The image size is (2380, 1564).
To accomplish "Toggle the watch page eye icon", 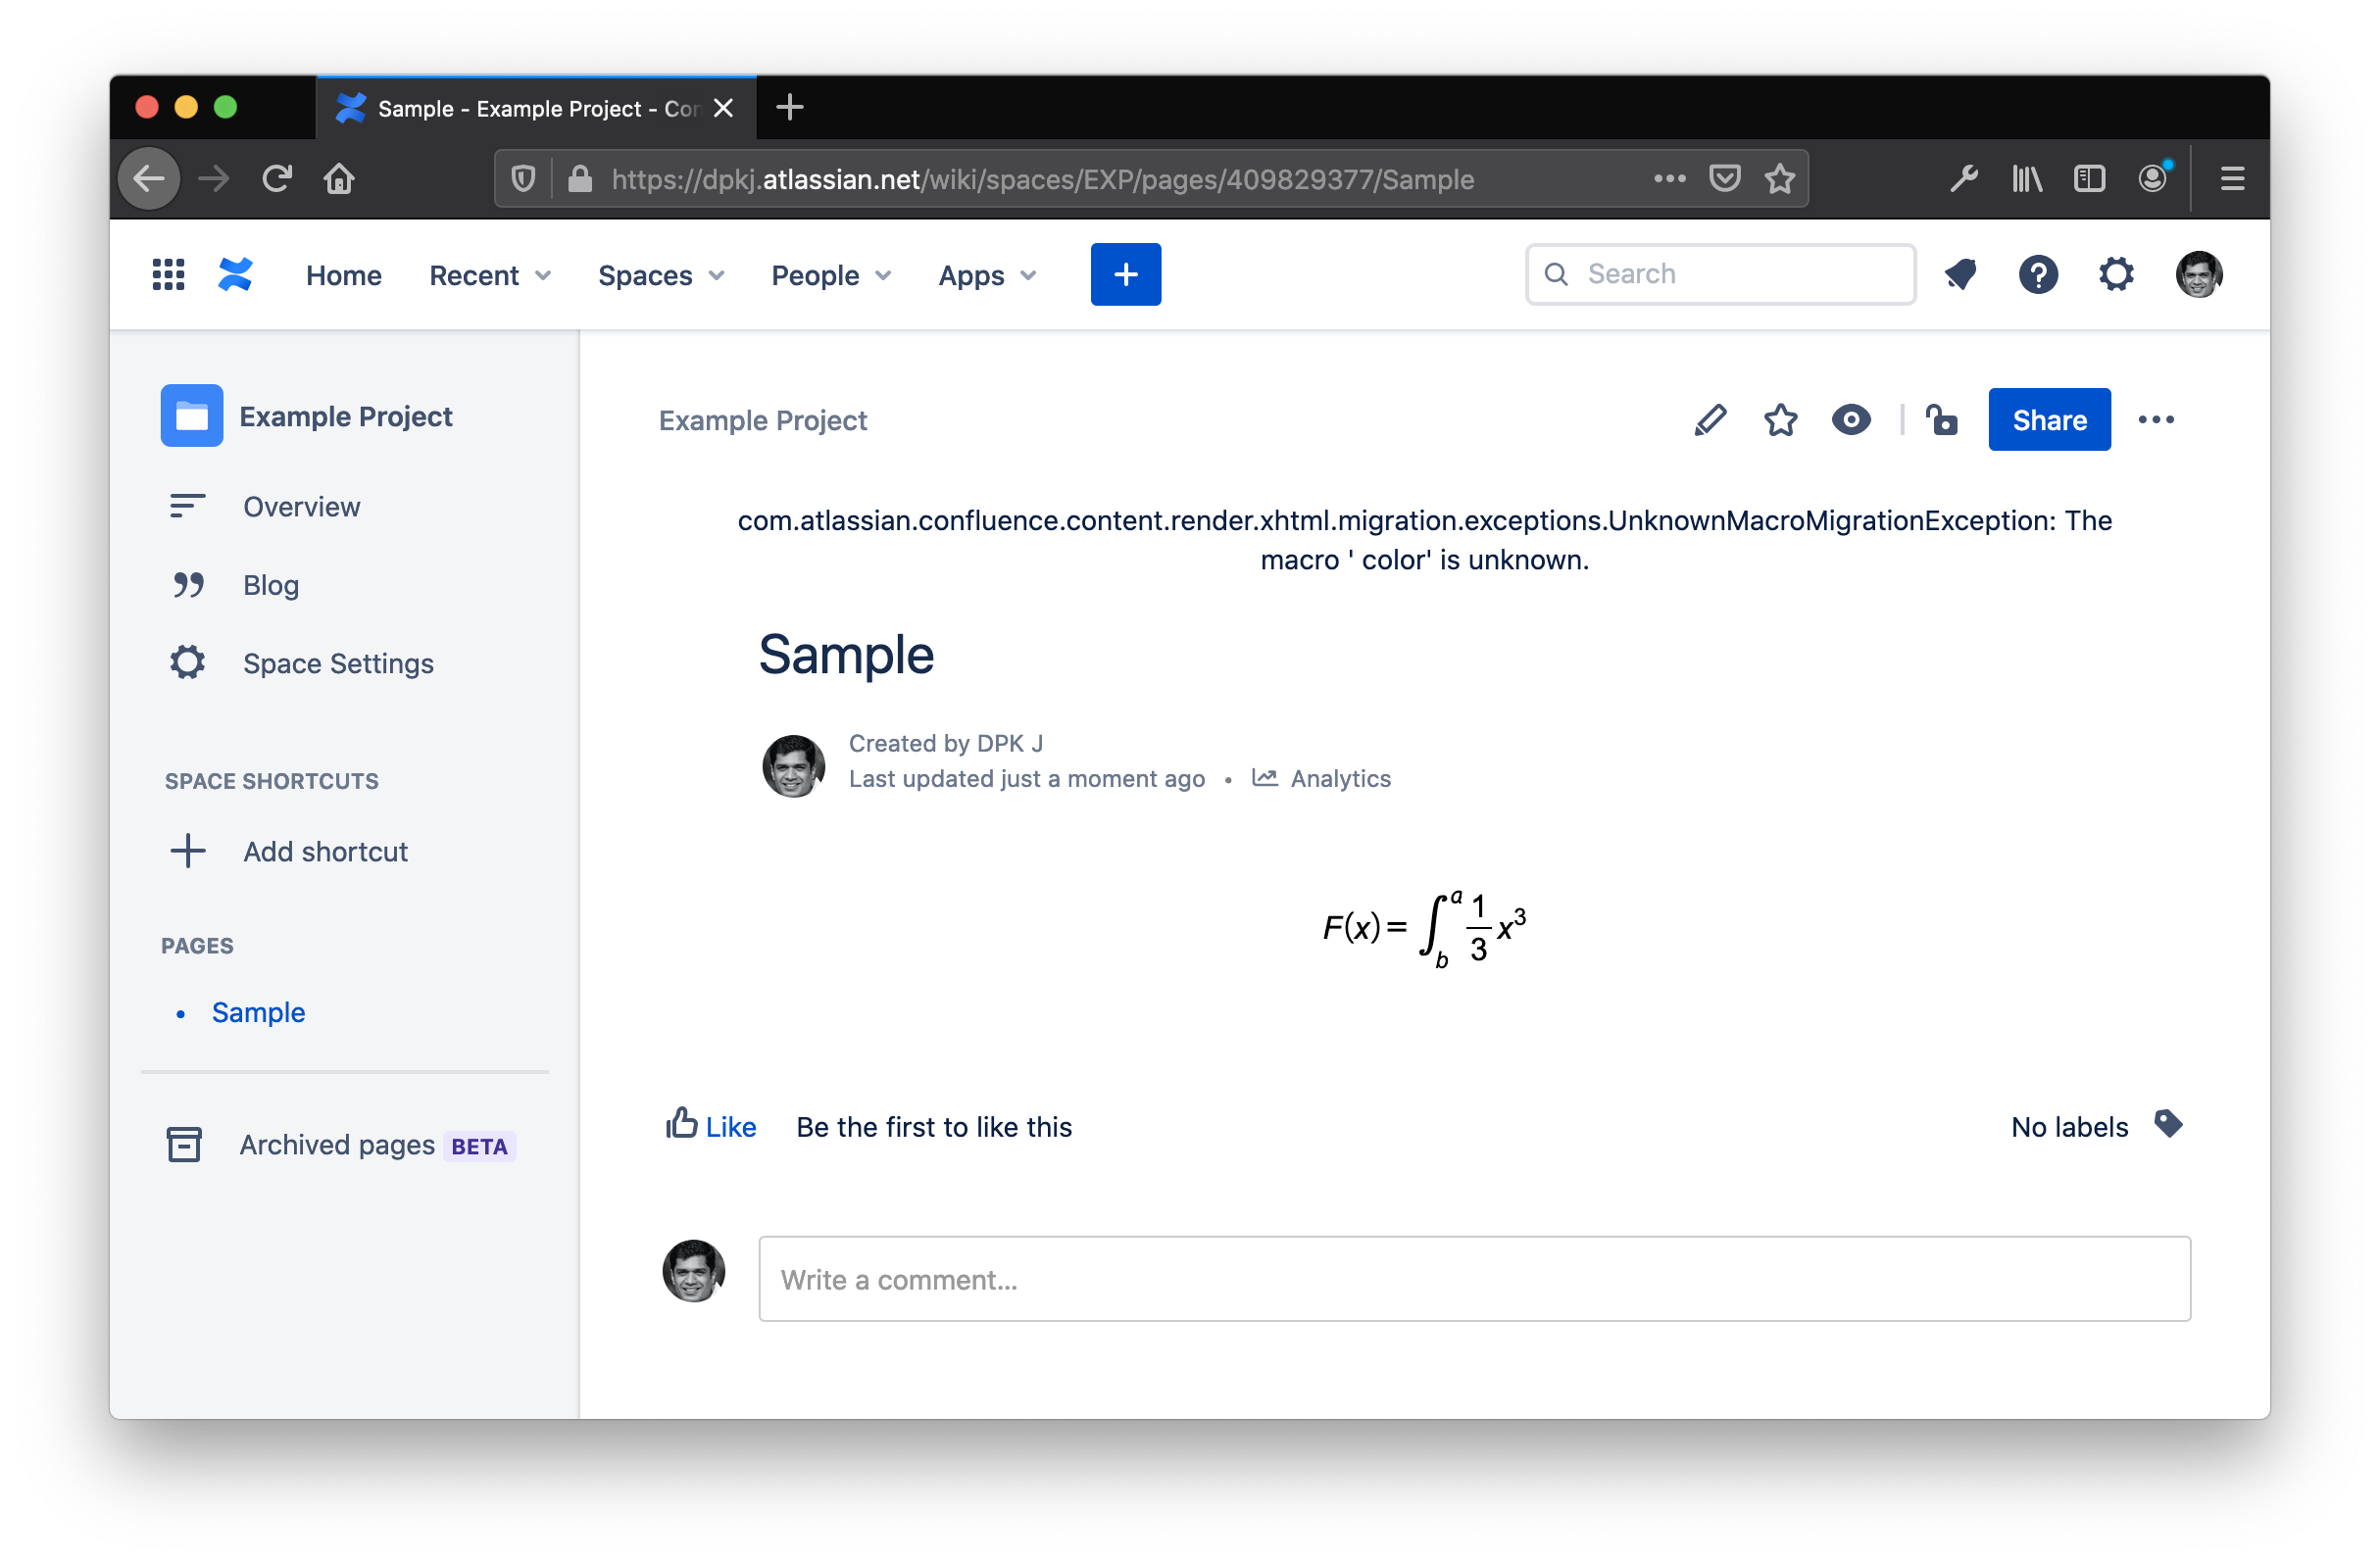I will point(1851,420).
